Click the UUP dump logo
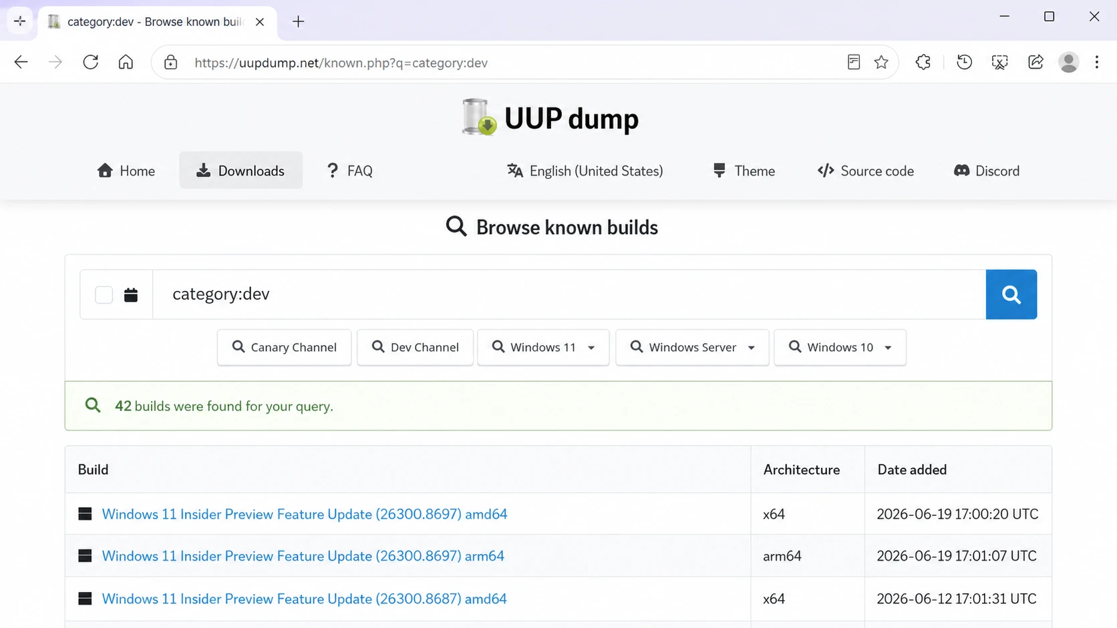This screenshot has width=1117, height=628. tap(550, 117)
